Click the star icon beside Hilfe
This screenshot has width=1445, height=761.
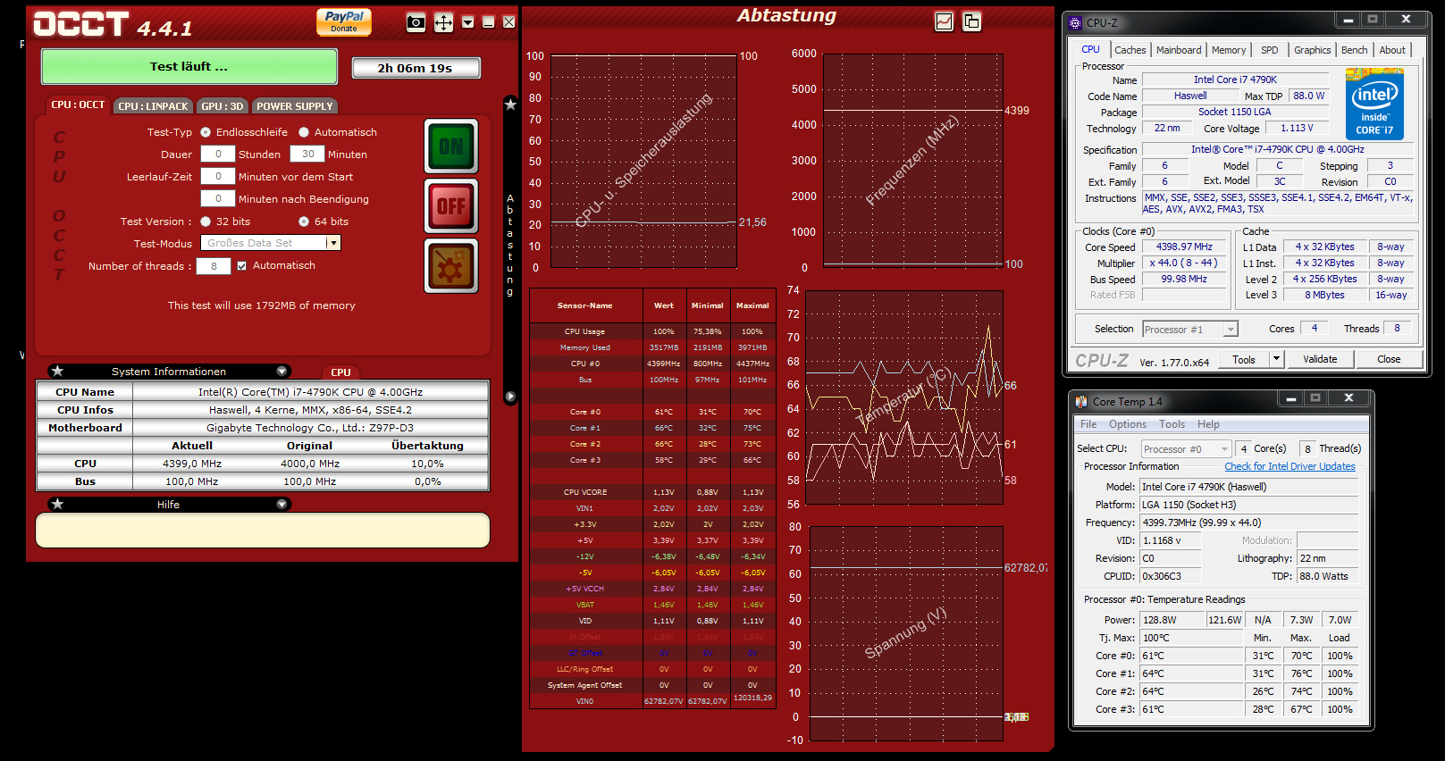point(57,504)
